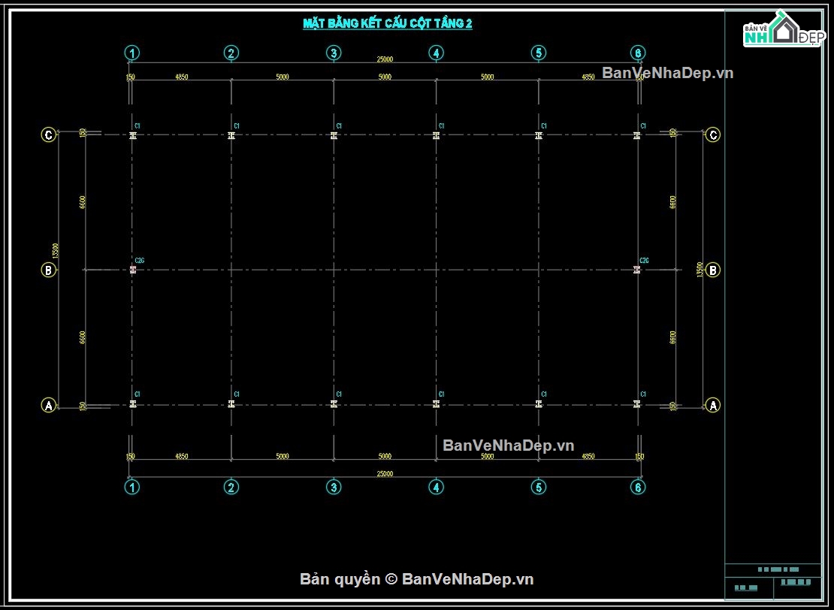Select the 13500 dimension text on the left
The image size is (834, 610).
click(56, 252)
